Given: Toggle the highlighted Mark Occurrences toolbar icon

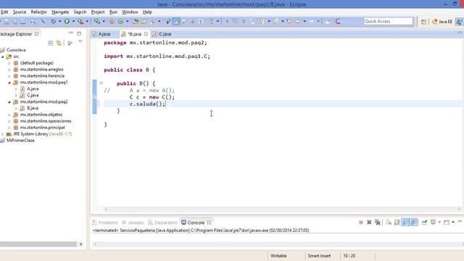Looking at the screenshot, I should tap(176, 21).
